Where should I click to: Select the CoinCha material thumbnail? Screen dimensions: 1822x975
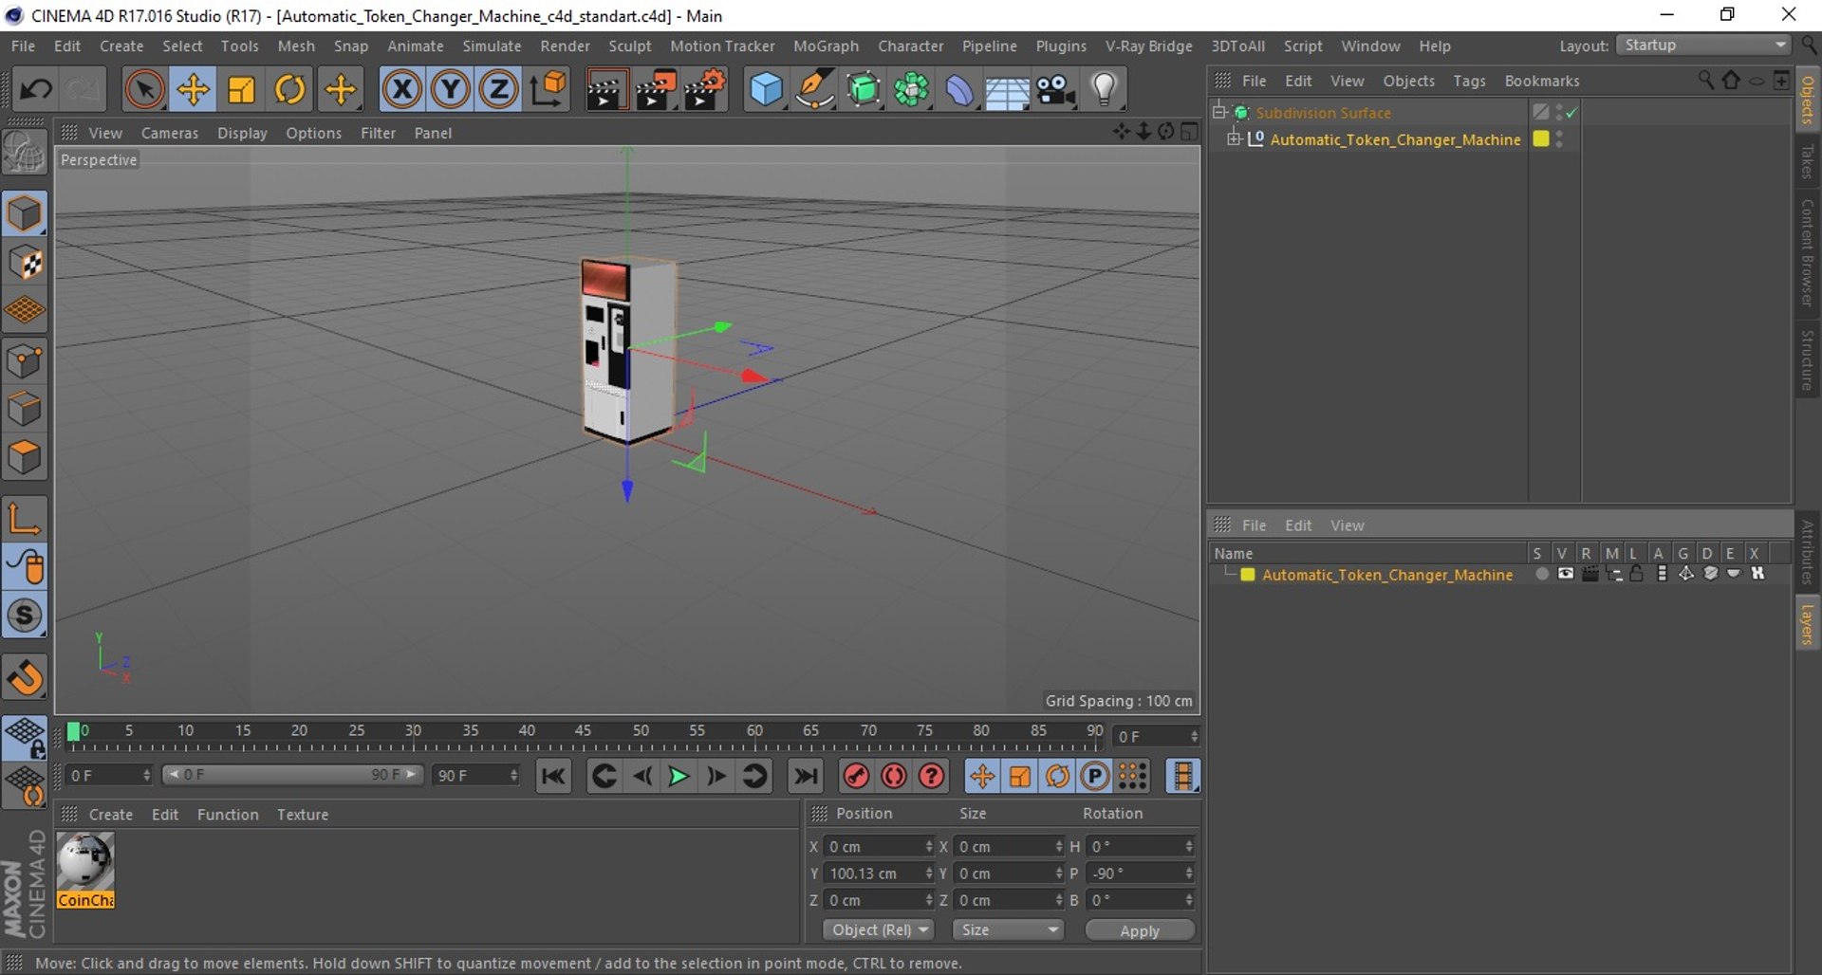point(85,871)
